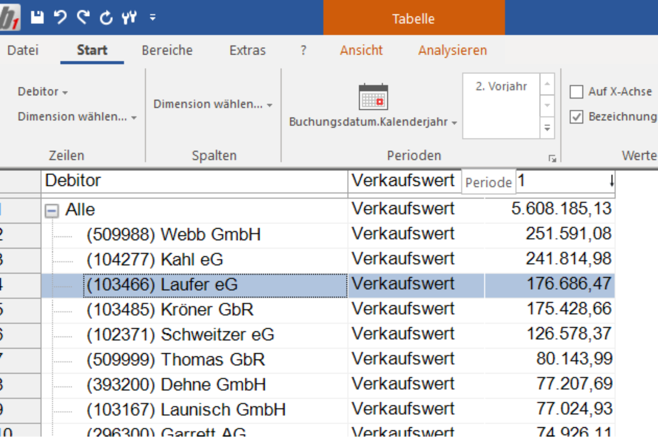Click the Periode label in the table header
This screenshot has width=658, height=437.
[489, 182]
